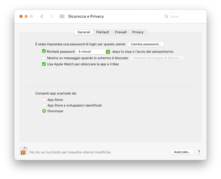This screenshot has width=221, height=179.
Task: Disable Usa Apple Watch checkbox
Action: point(44,64)
